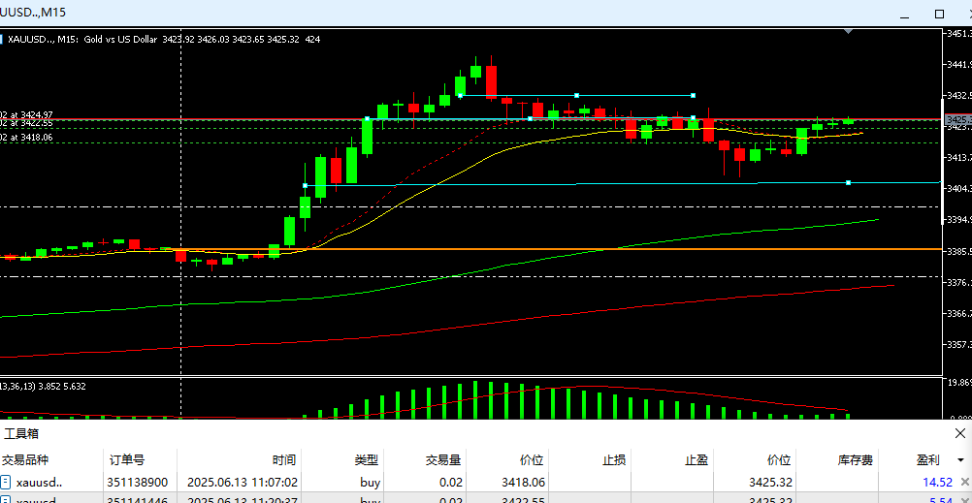972x503 pixels.
Task: Click the 14.52 profit value in the first order row
Action: [937, 482]
